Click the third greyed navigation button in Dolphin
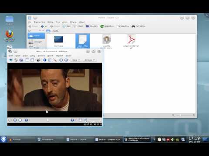 55,26
